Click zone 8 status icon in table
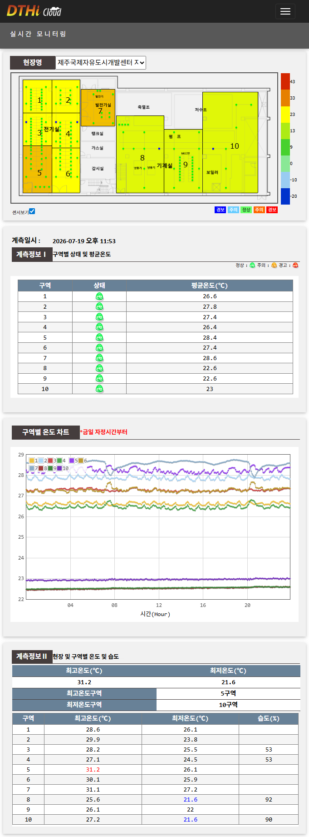This screenshot has width=309, height=837. (x=99, y=368)
